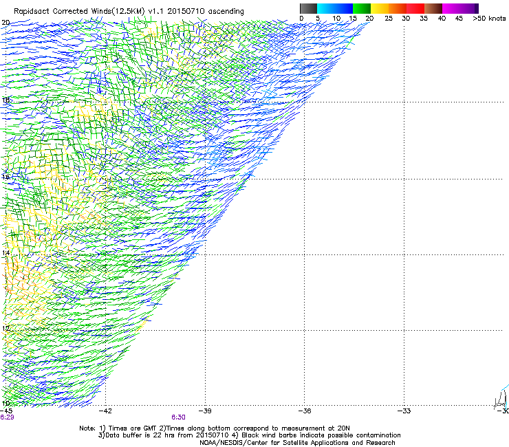The height and width of the screenshot is (447, 509).
Task: Click the gray 0-5 knots legend swatch
Action: click(308, 8)
